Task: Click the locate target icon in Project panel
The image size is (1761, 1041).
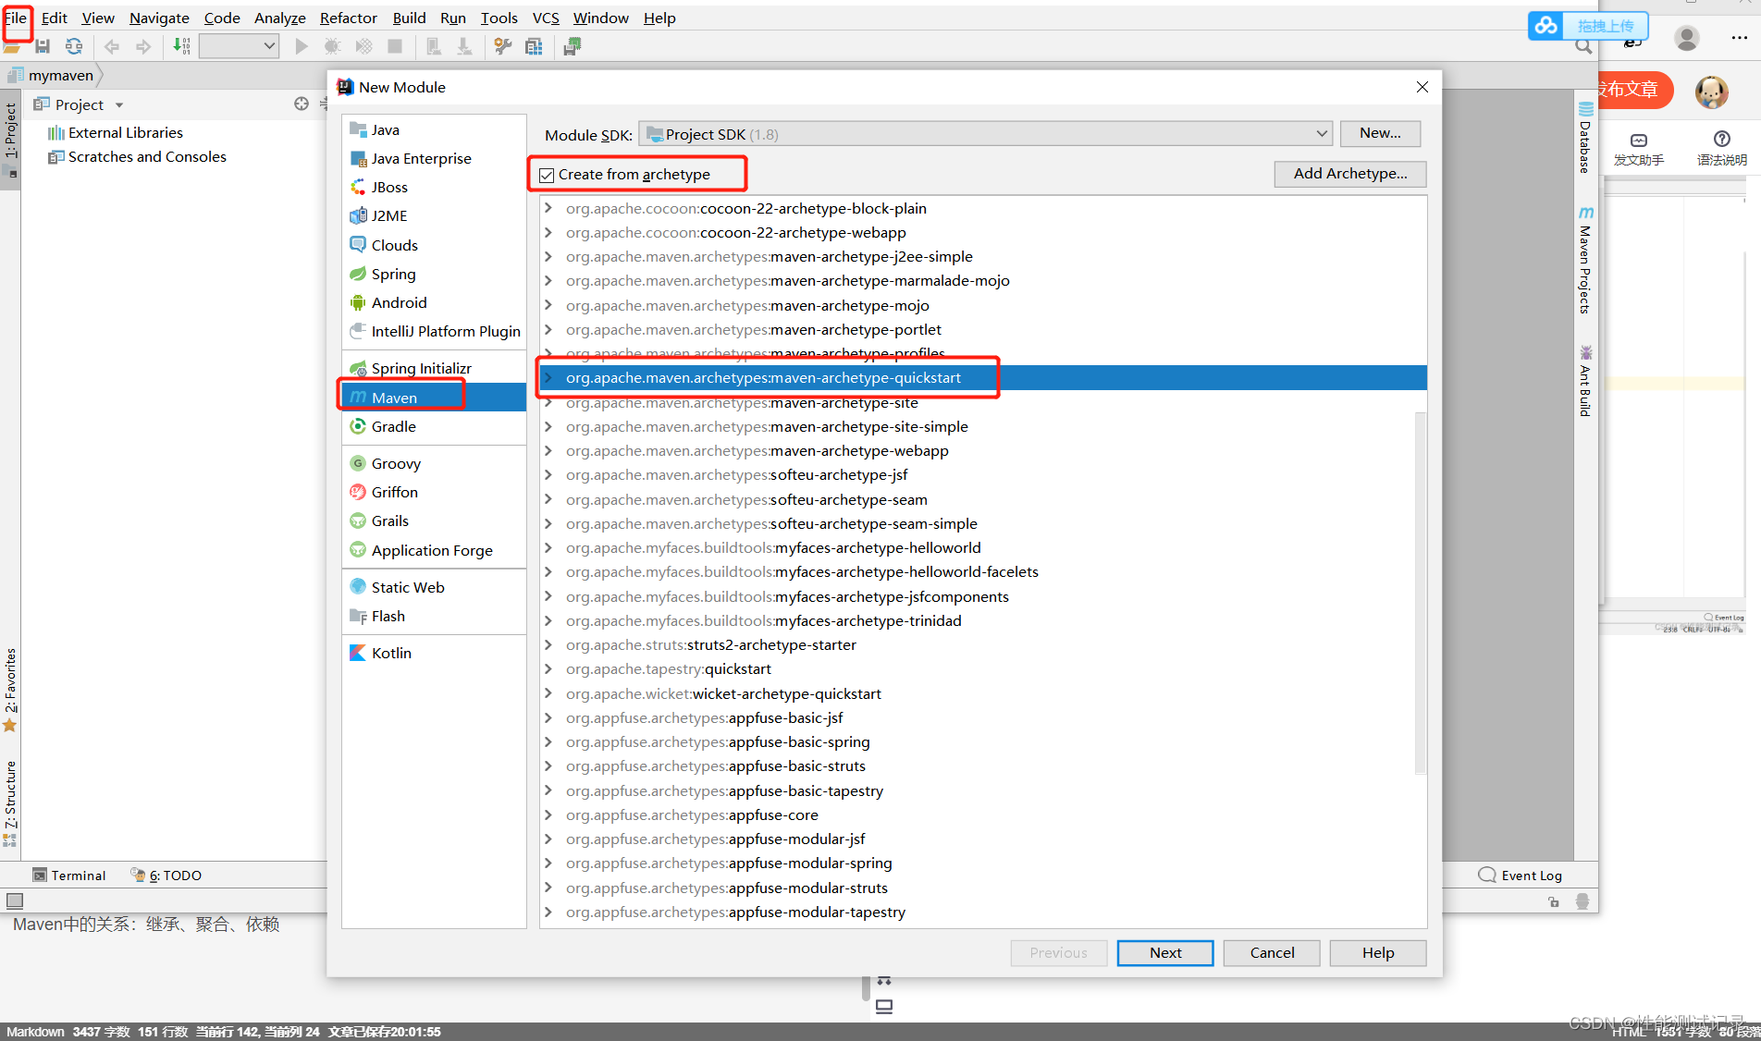Action: tap(302, 104)
